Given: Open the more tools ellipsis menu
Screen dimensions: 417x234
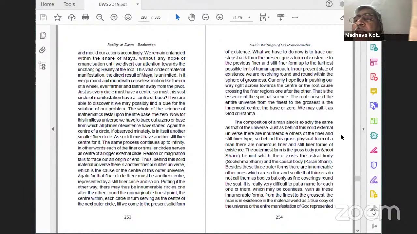Looking at the screenshot, I should click(x=295, y=17).
